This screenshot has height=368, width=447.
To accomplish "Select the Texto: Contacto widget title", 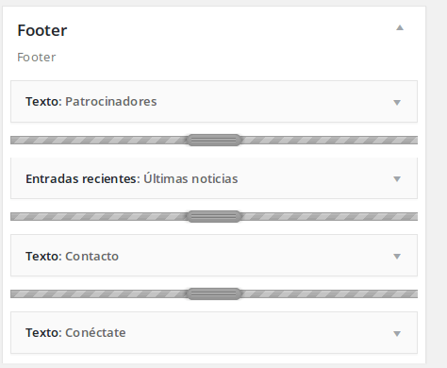I will 72,256.
